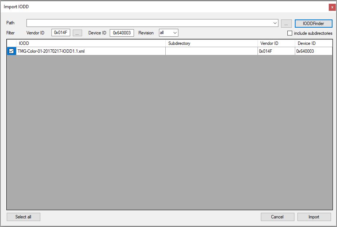Expand the Revision combo box options
This screenshot has height=227, width=337.
click(x=174, y=33)
